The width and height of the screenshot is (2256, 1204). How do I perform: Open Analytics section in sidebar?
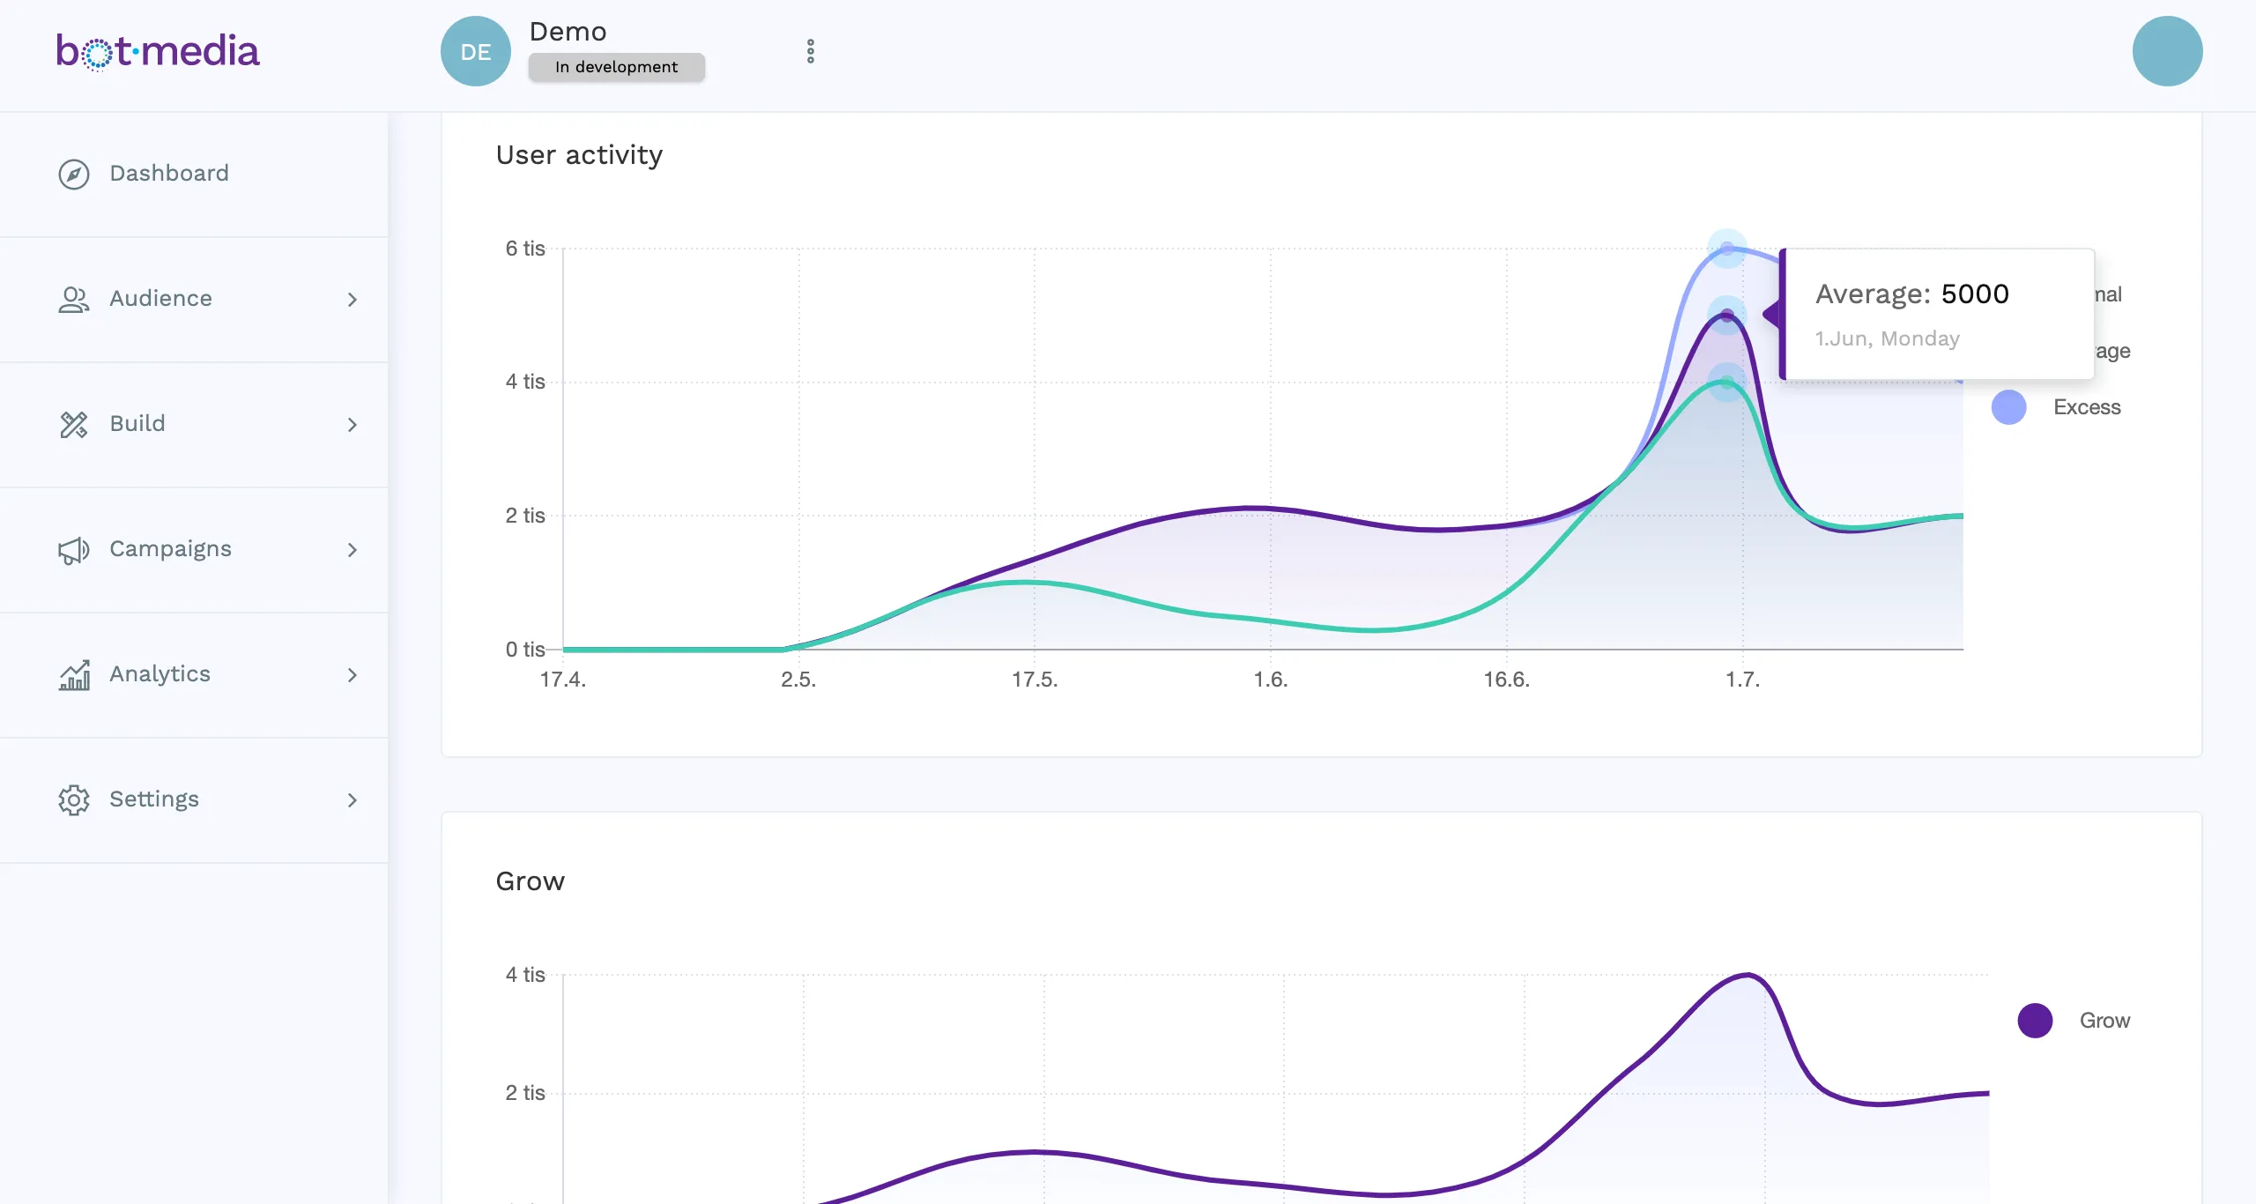point(194,674)
